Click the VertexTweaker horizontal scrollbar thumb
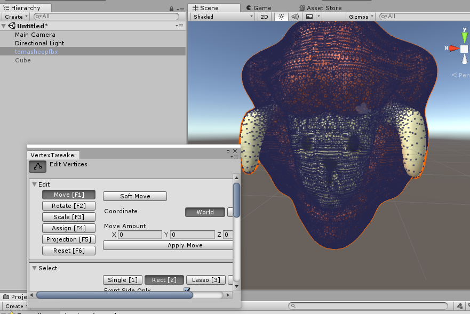This screenshot has height=314, width=470. click(x=115, y=295)
